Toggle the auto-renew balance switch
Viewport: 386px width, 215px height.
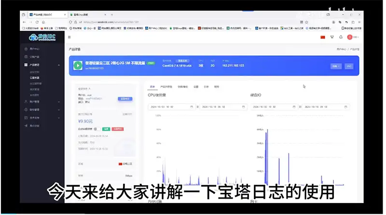pyautogui.click(x=97, y=129)
